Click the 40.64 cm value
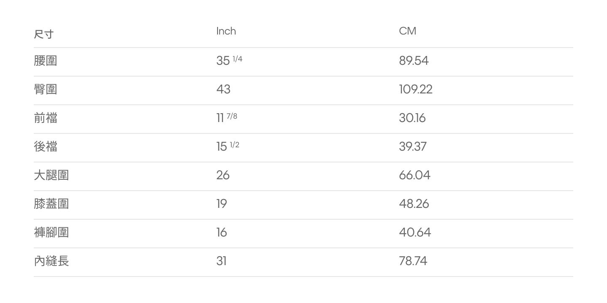The width and height of the screenshot is (607, 303). 415,232
